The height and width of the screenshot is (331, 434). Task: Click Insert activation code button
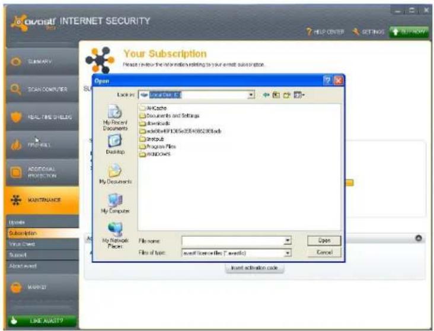254,268
